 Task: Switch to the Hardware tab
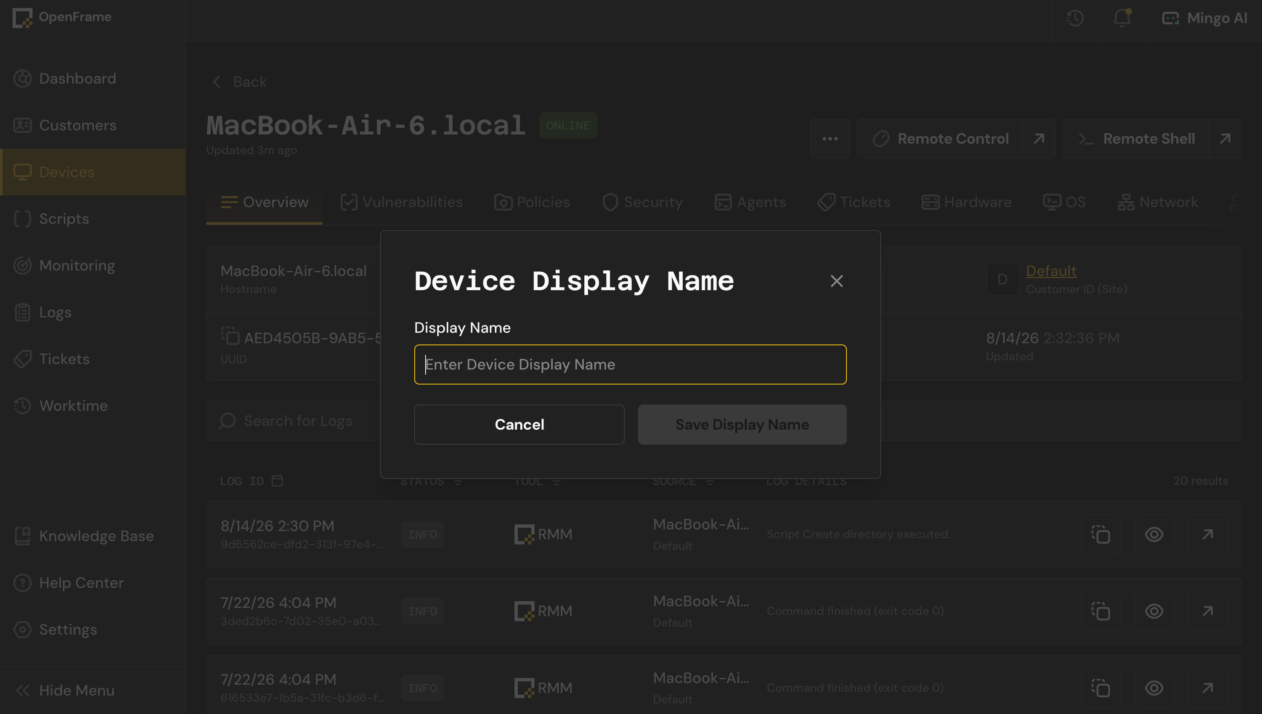[x=967, y=203]
